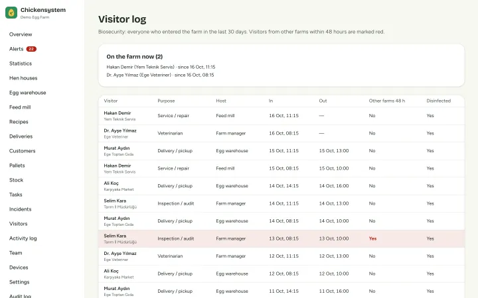
Task: Click the Purpose column header
Action: pyautogui.click(x=166, y=101)
